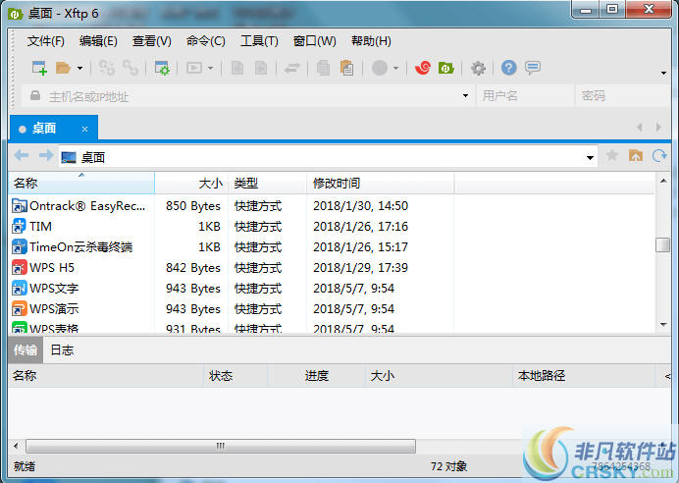Click the New Session toolbar icon
Image resolution: width=679 pixels, height=483 pixels.
pos(39,68)
